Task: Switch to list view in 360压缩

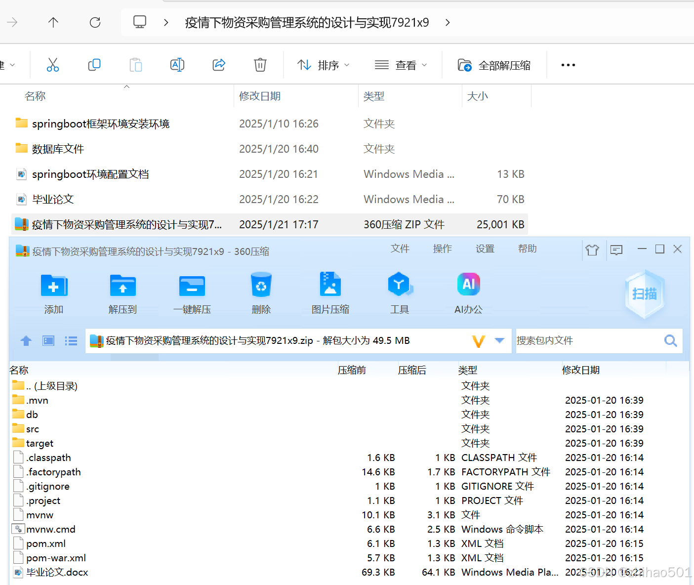Action: click(x=71, y=340)
